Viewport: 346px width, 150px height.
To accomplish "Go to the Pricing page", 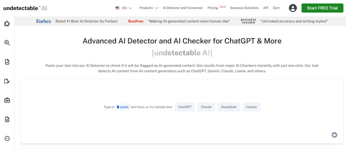I will 213,8.
